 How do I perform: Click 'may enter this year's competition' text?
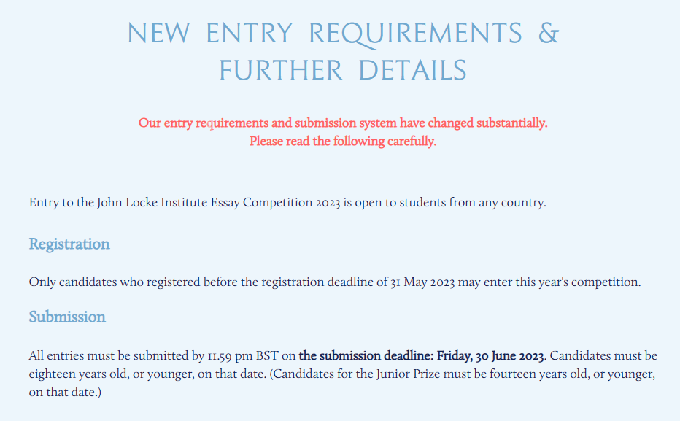click(x=549, y=282)
